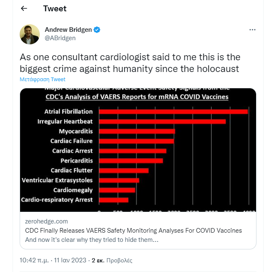Open the three-dot more options menu
Viewport: 264px width, 272px height.
(252, 30)
